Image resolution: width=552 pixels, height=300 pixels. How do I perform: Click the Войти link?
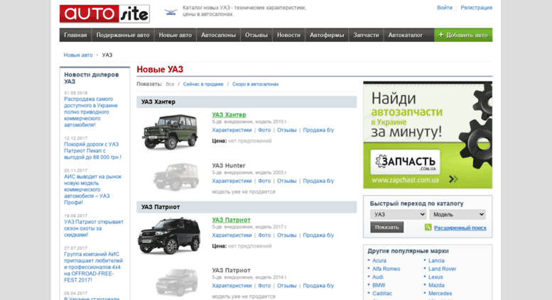tap(444, 8)
